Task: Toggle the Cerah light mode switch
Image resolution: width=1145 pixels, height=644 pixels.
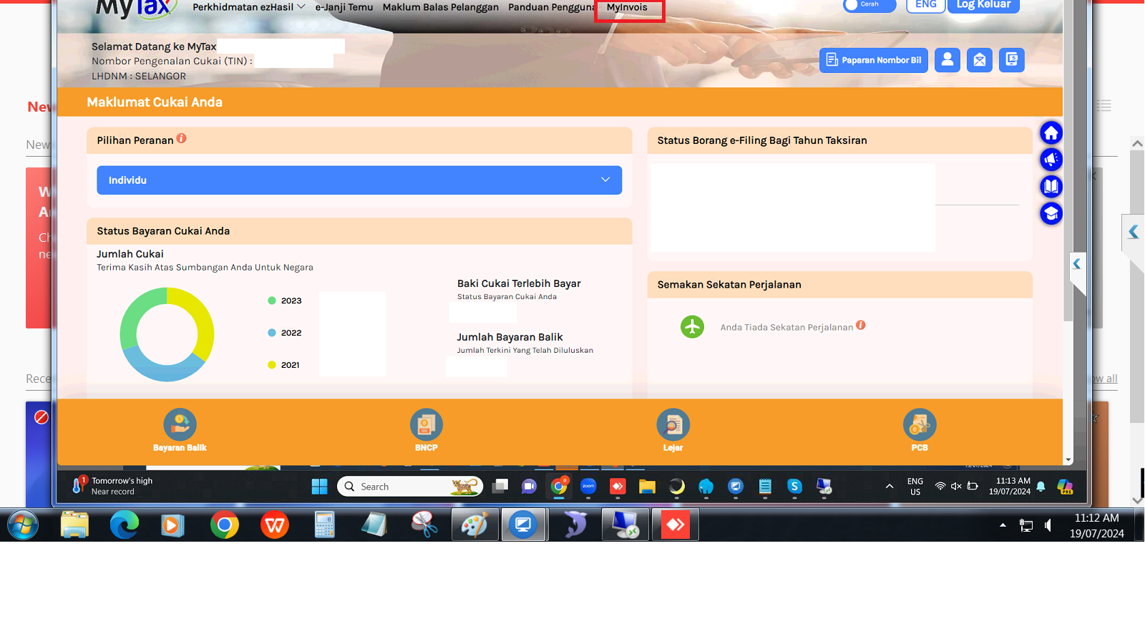Action: [x=869, y=5]
